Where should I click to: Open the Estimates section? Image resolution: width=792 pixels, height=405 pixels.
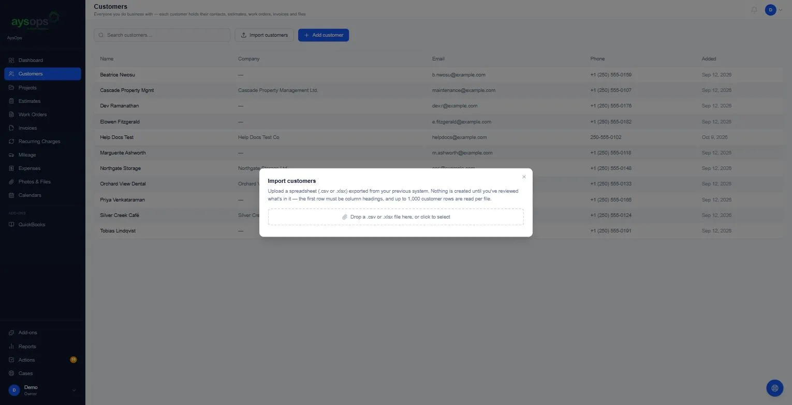[42, 101]
